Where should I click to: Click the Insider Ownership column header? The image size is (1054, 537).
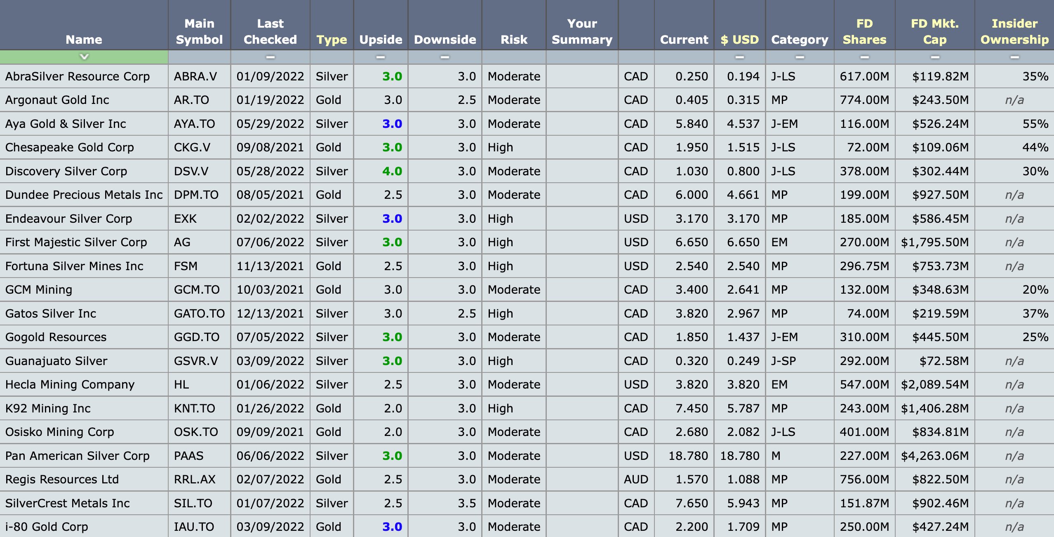click(x=1014, y=31)
